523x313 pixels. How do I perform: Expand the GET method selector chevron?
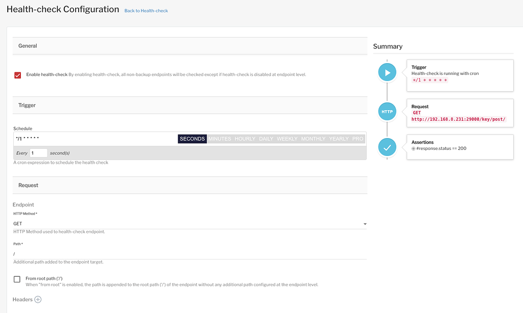[365, 223]
